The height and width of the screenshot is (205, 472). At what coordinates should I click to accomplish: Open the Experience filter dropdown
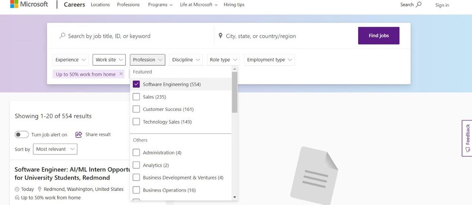pyautogui.click(x=70, y=60)
